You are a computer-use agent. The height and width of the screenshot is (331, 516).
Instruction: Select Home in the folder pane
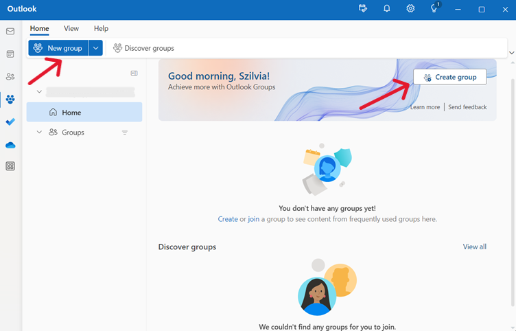click(84, 112)
